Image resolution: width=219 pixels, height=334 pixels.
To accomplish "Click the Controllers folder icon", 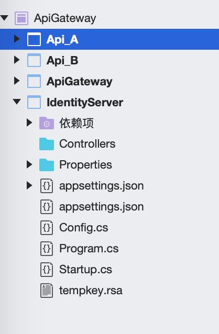I will [x=47, y=144].
